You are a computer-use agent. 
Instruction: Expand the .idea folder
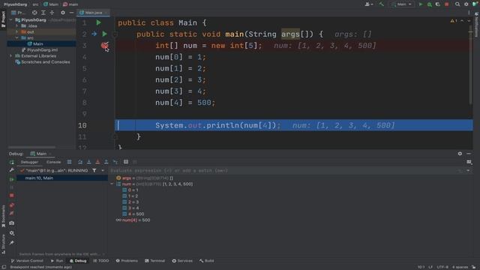coord(16,26)
